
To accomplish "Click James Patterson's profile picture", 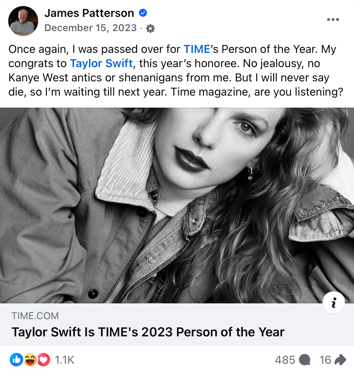I will point(23,21).
